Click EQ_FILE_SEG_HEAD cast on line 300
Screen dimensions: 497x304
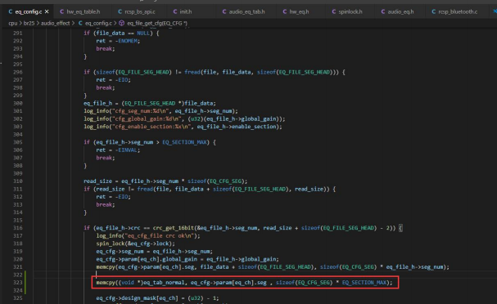click(x=150, y=103)
